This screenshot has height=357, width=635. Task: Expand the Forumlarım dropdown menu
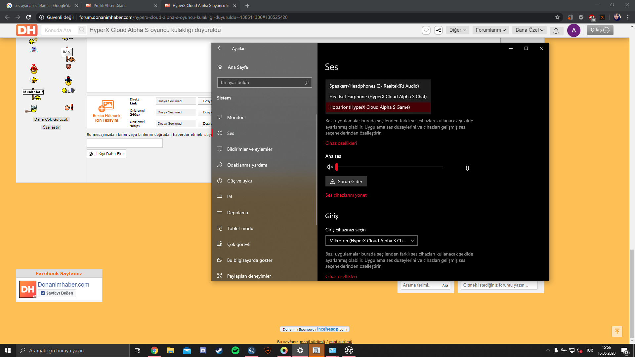(491, 30)
